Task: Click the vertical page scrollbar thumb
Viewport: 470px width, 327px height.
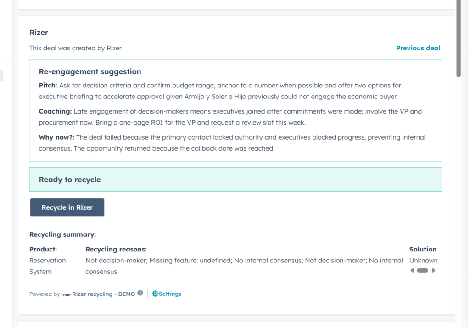Action: point(459,39)
